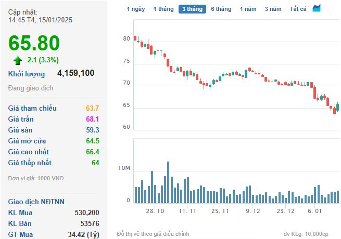Click the latest green candlestick on chart
Viewport: 341px width, 239px height.
(x=338, y=107)
